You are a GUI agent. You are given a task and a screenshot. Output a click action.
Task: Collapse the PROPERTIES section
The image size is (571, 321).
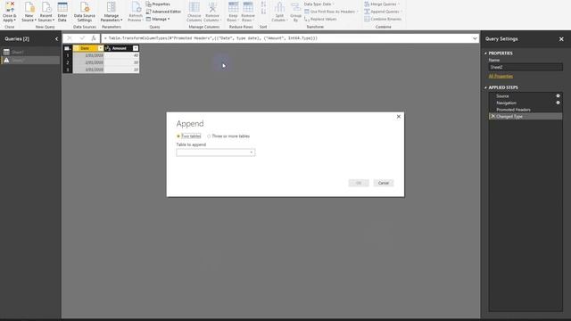[x=485, y=53]
